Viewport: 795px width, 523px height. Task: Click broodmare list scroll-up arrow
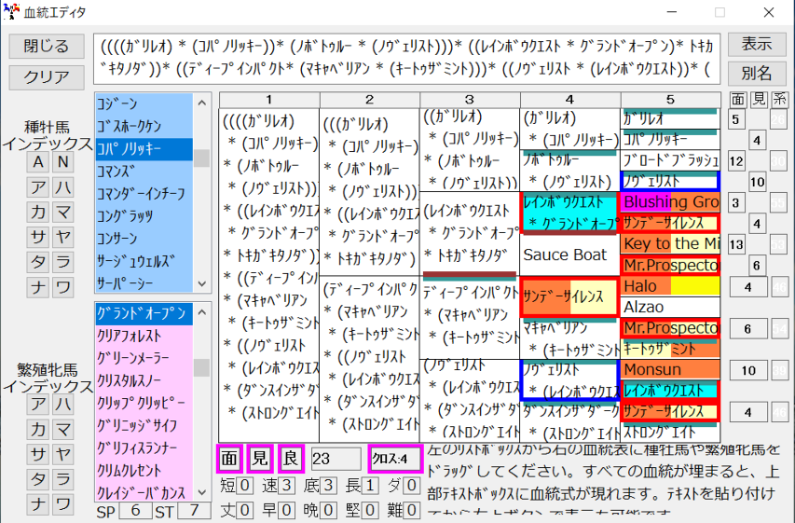202,312
